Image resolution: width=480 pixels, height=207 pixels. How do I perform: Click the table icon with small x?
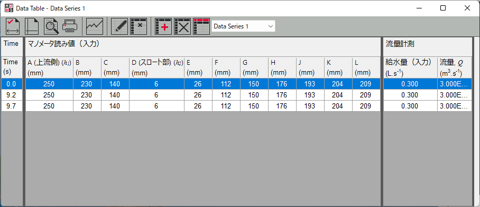139,26
